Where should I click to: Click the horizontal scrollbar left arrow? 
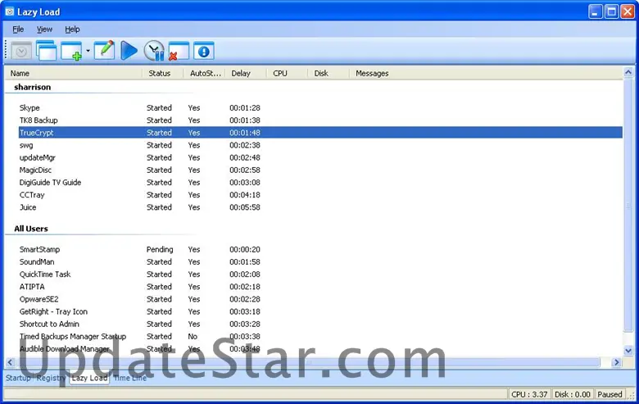10,361
